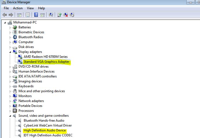200x138 pixels.
Task: Expand Mice and other pointing devices arrow
Action: point(10,91)
